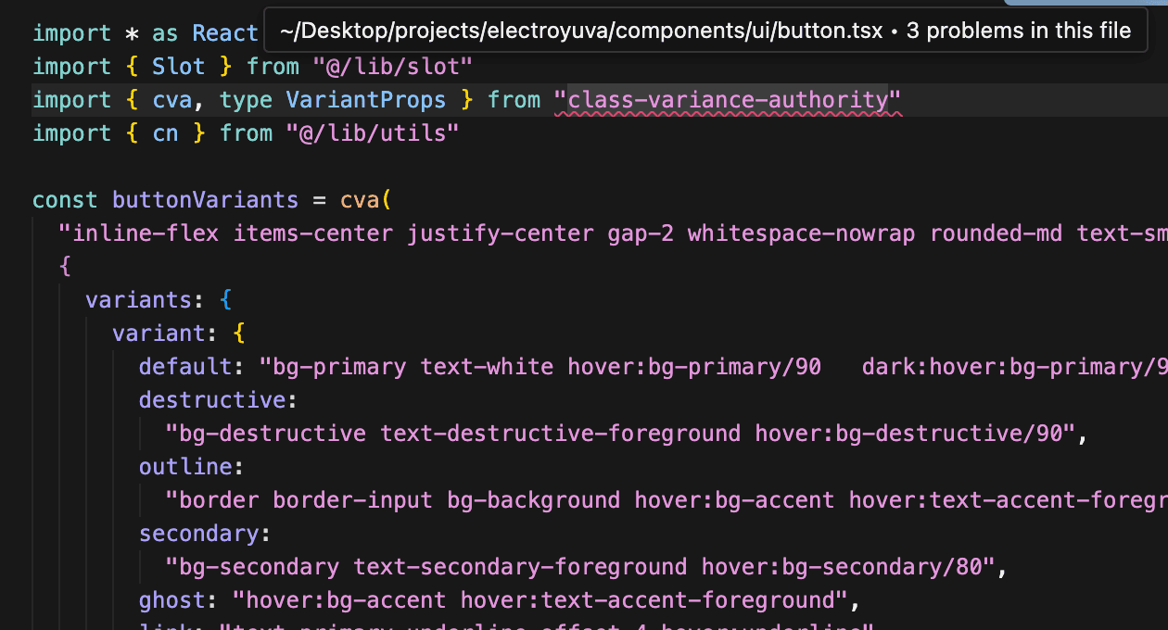
Task: Click the cva function call after buttonVariants
Action: (x=360, y=200)
